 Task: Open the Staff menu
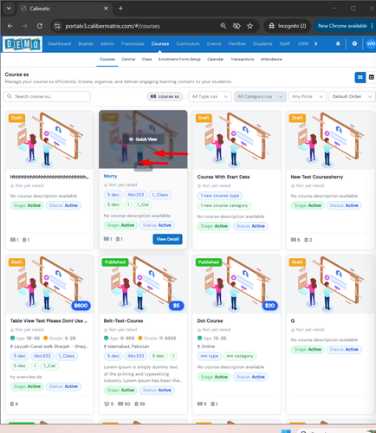pyautogui.click(x=284, y=44)
